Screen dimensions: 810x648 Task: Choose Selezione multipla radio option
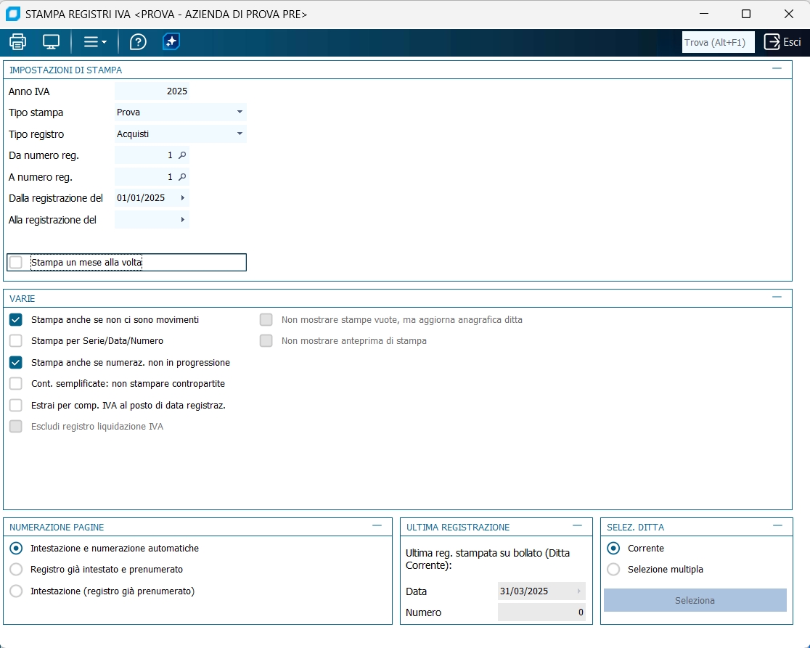click(613, 570)
